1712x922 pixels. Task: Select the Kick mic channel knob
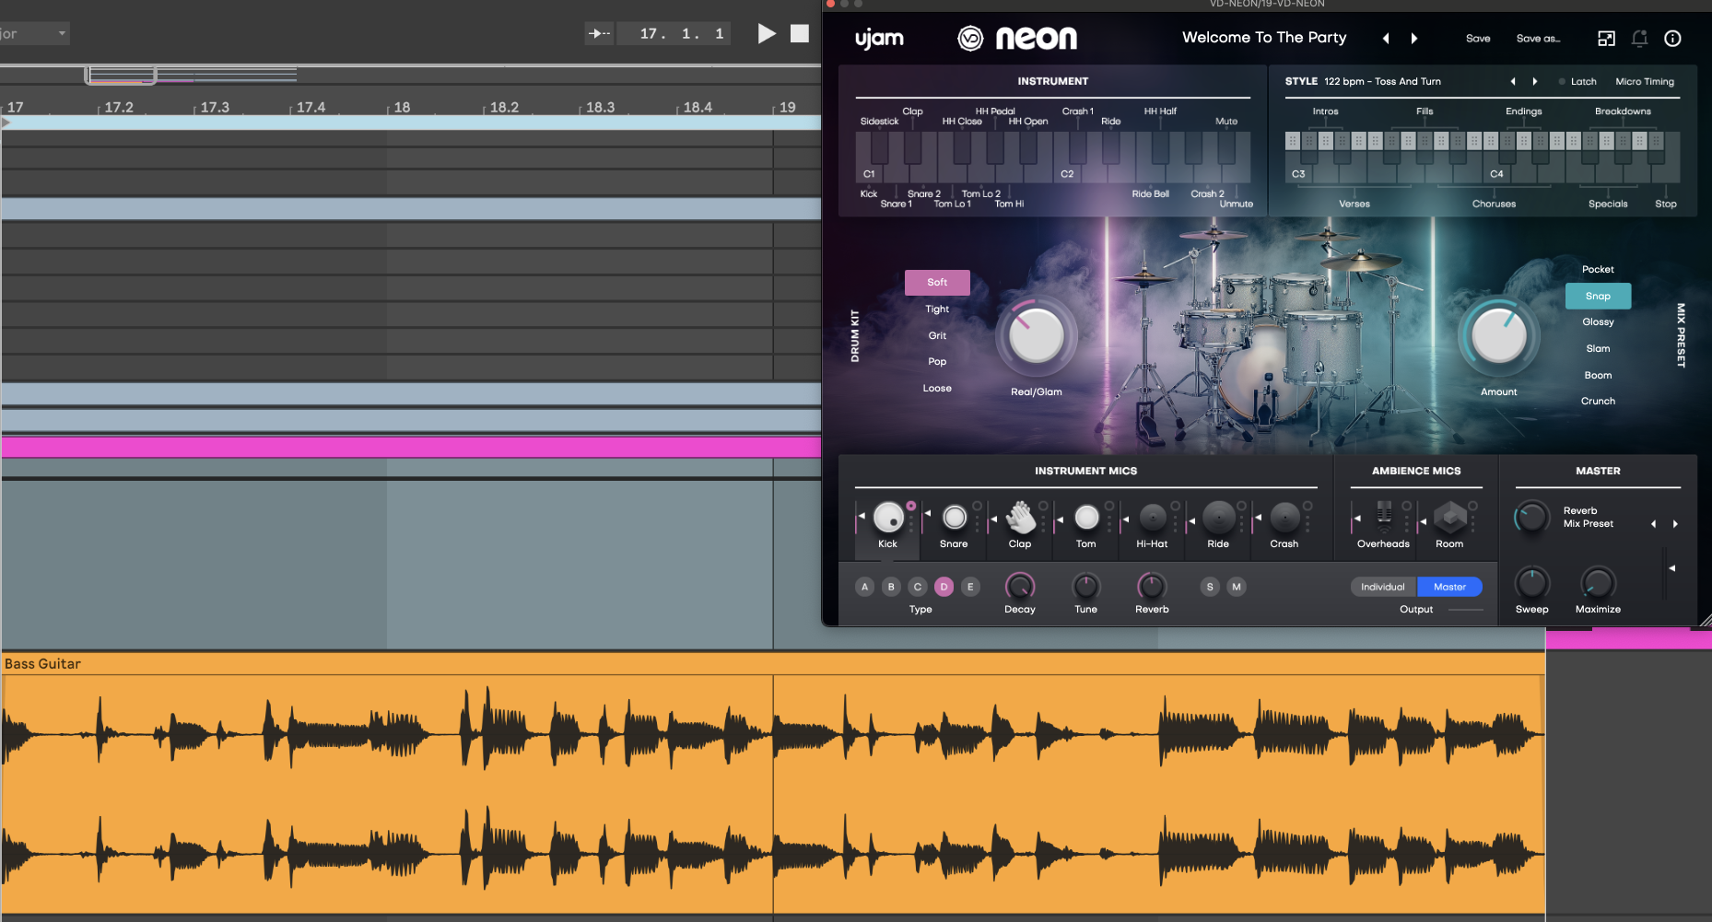[x=888, y=518]
